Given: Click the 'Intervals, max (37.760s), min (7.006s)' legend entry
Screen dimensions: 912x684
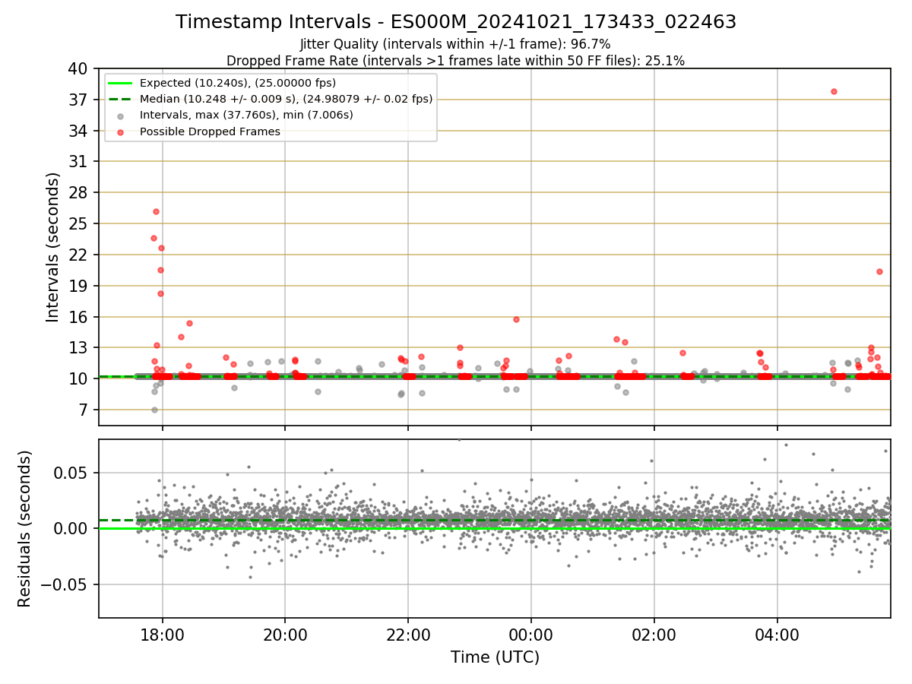Looking at the screenshot, I should tap(246, 115).
